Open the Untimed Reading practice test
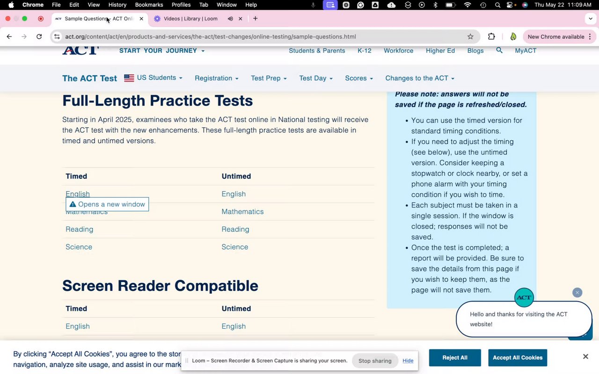Screen dimensions: 599x374 (235, 230)
